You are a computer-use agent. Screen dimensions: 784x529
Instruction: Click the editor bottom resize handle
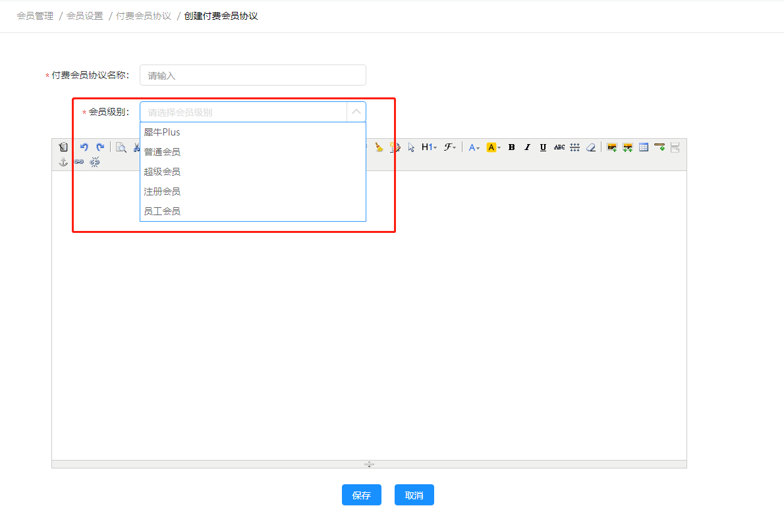[x=369, y=464]
